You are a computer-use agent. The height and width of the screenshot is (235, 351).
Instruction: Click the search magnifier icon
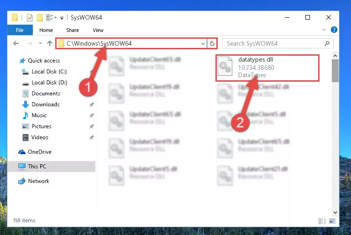pyautogui.click(x=327, y=43)
